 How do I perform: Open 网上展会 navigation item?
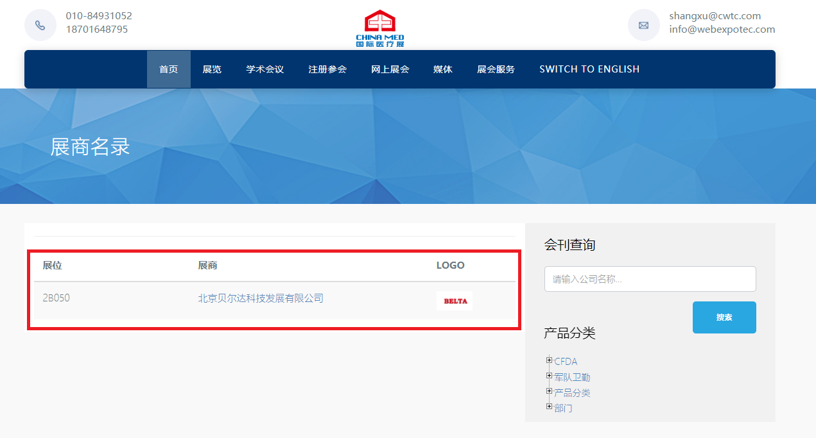click(x=390, y=69)
